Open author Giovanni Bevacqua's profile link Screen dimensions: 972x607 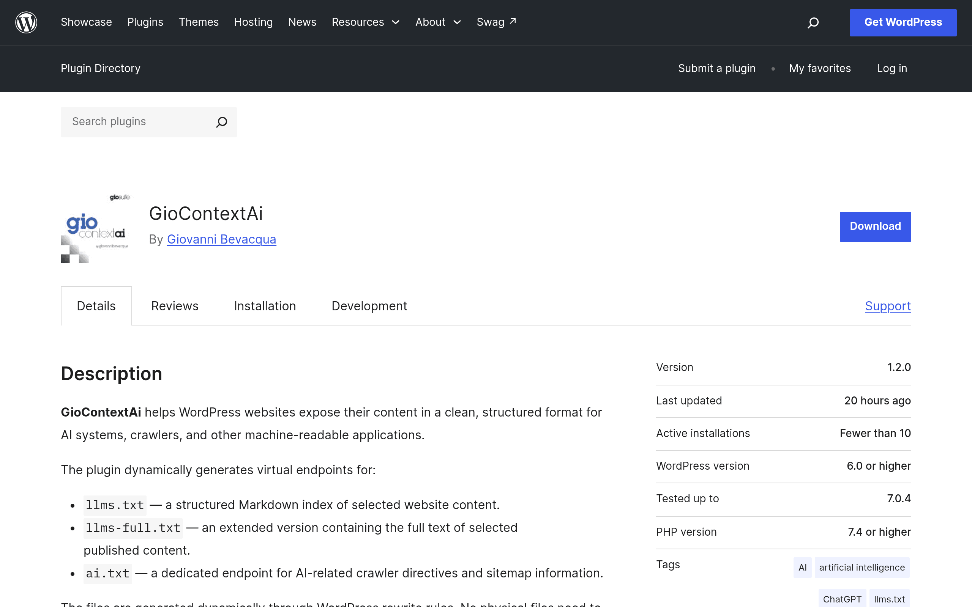tap(222, 239)
